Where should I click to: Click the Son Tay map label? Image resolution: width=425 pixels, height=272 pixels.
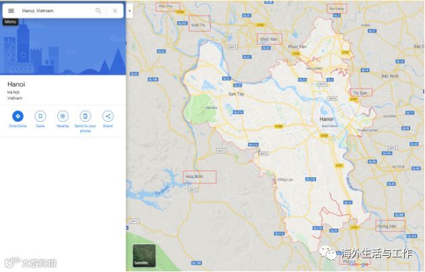click(236, 94)
